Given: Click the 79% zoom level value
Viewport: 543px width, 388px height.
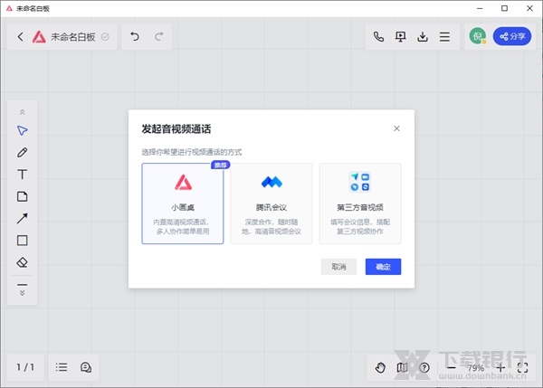Looking at the screenshot, I should pos(476,368).
